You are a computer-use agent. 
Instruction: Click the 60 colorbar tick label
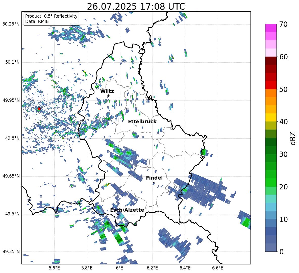point(284,57)
